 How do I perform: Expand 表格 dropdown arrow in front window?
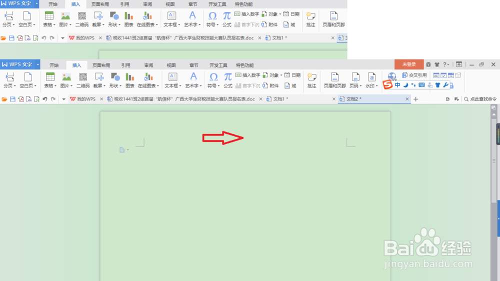[55, 86]
